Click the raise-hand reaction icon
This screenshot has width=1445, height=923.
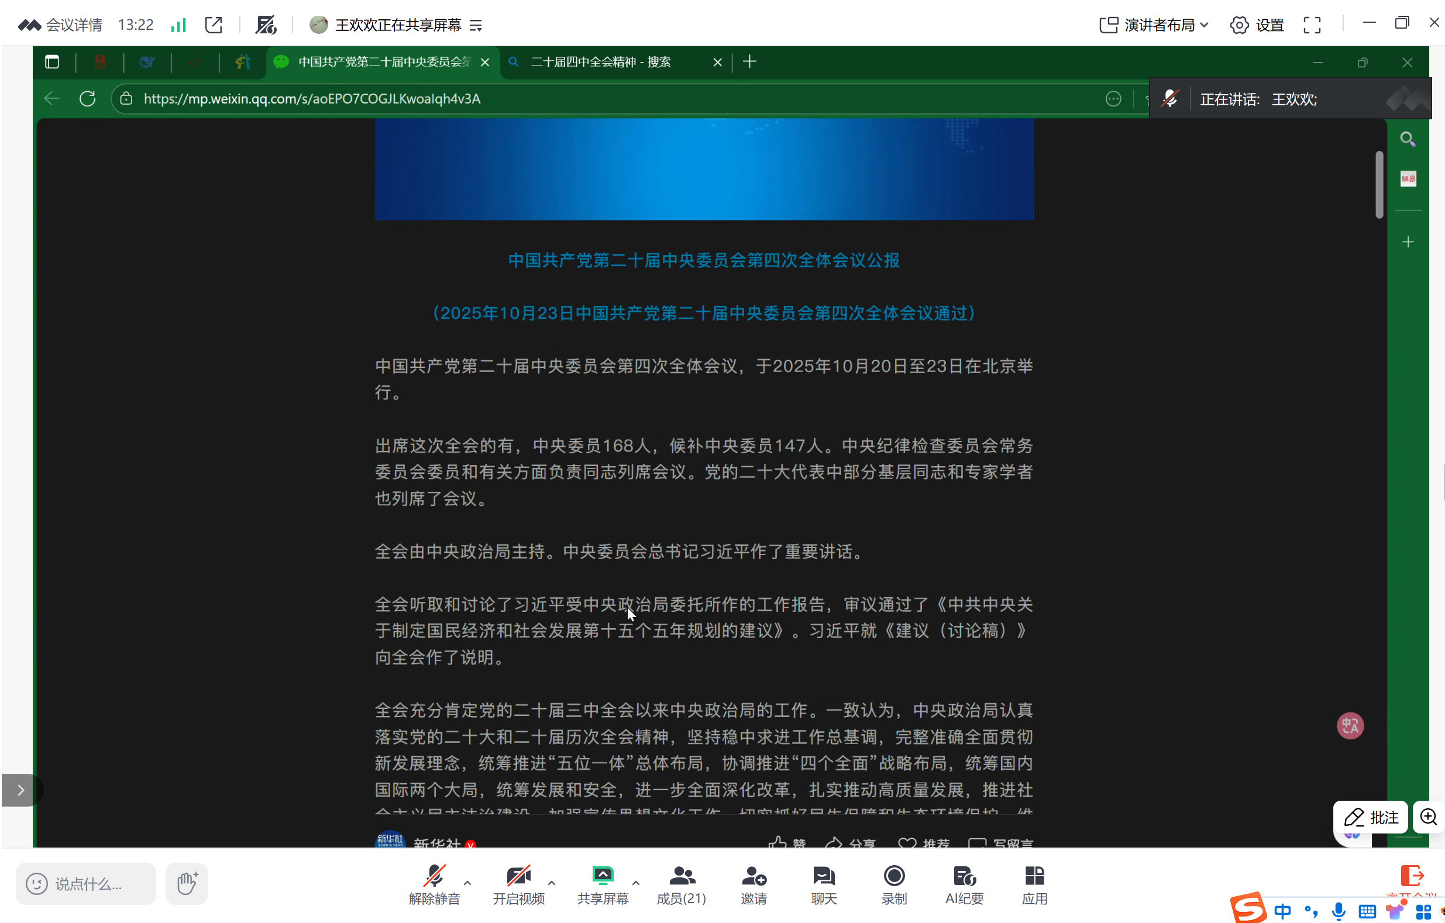pos(187,883)
